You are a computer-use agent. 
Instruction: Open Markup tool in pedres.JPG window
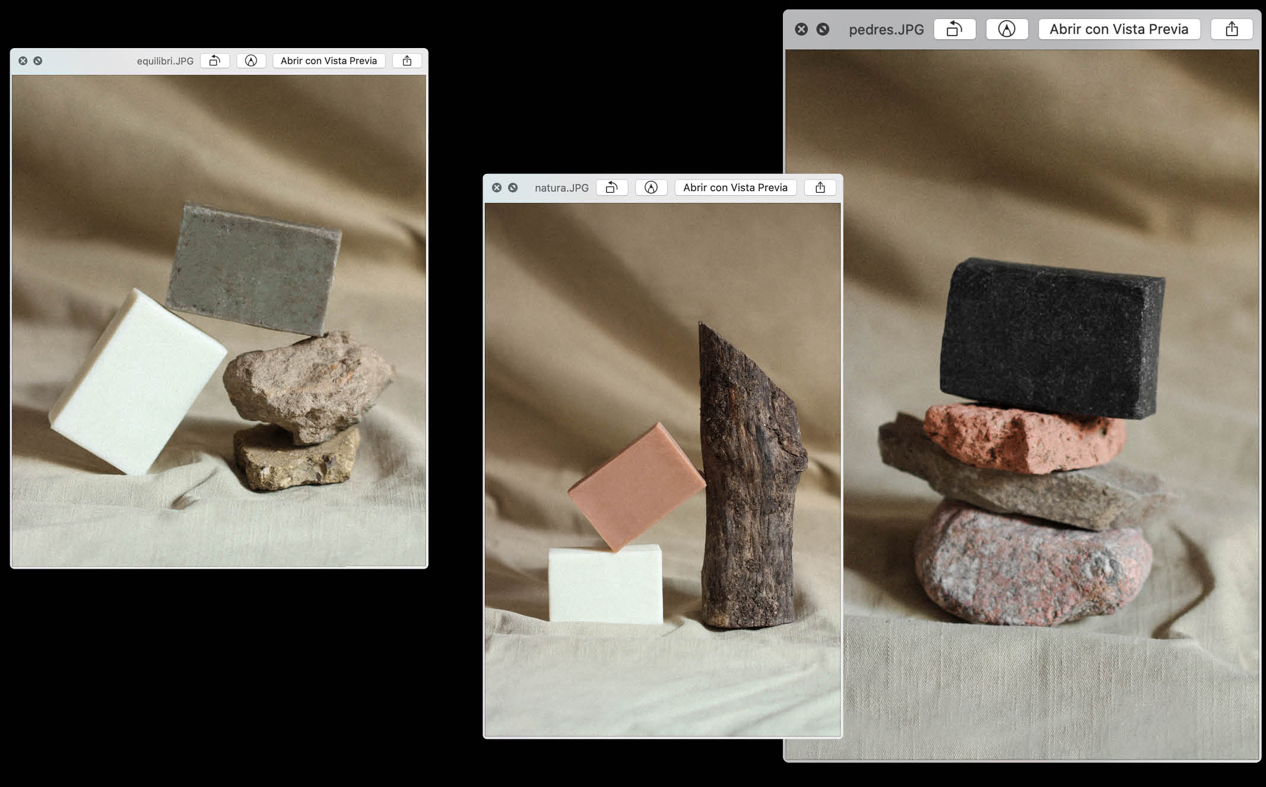tap(1007, 29)
